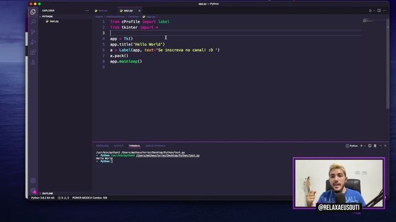Click 'tkinter' in line 2
Screen dimensions: 396x222
coord(129,27)
